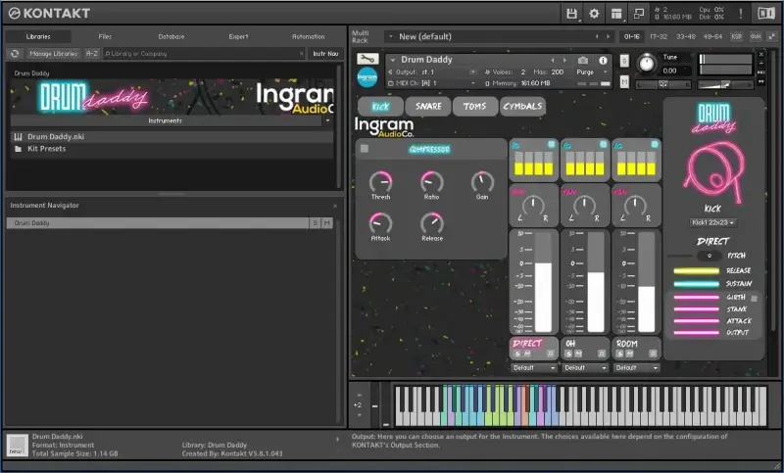Close the Instrument Navigator panel
The height and width of the screenshot is (473, 784).
[x=335, y=206]
